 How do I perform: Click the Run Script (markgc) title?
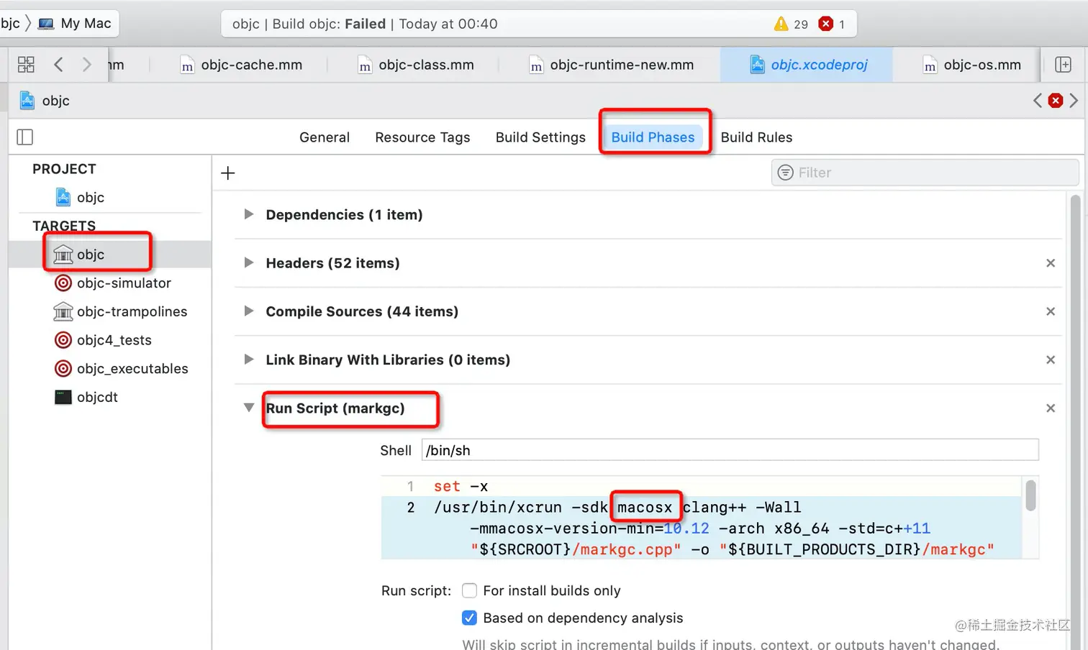click(x=335, y=408)
